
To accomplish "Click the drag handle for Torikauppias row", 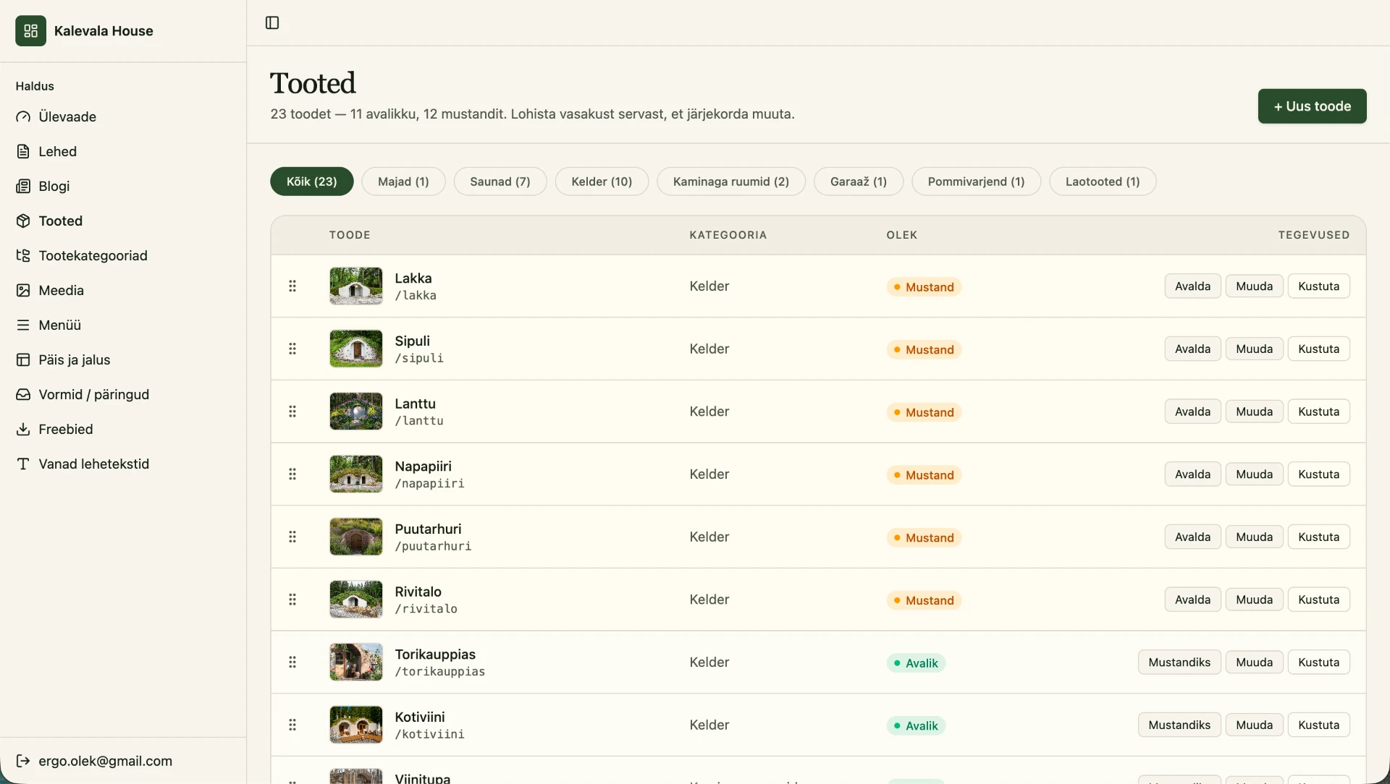I will pos(292,662).
